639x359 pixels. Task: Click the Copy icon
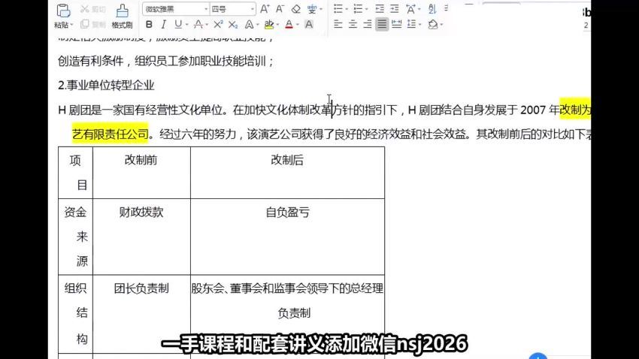click(x=85, y=25)
